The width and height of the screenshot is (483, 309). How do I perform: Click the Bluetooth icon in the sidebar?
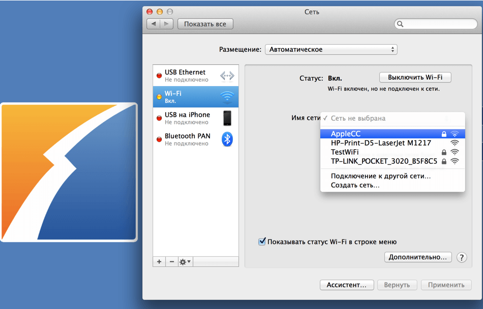tap(227, 139)
